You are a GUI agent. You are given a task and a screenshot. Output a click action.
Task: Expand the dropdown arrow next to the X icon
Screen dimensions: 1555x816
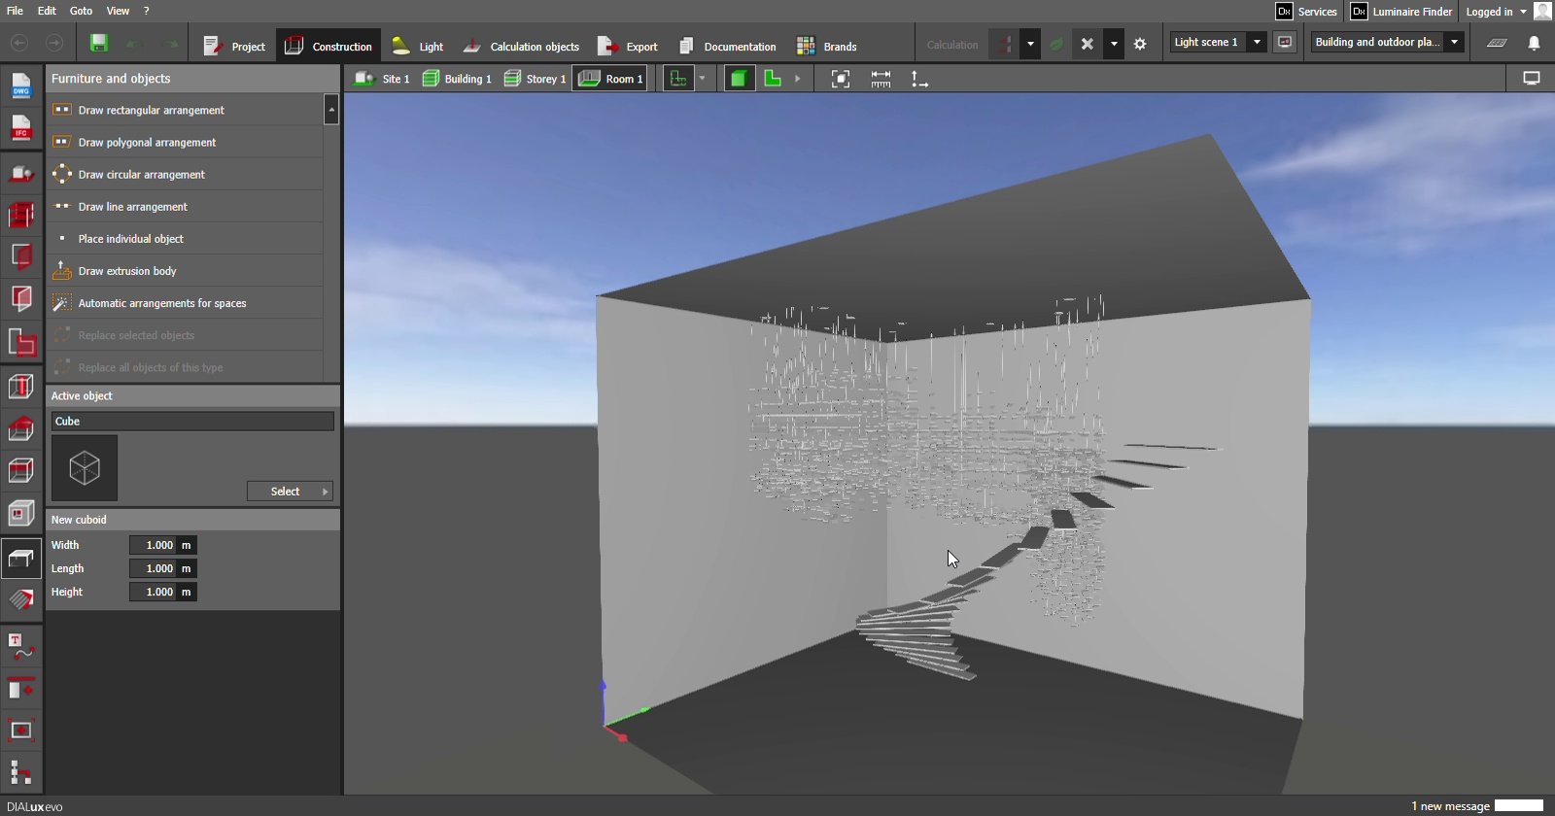(x=1114, y=44)
